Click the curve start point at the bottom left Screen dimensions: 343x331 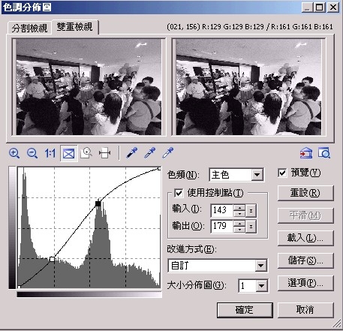19,287
